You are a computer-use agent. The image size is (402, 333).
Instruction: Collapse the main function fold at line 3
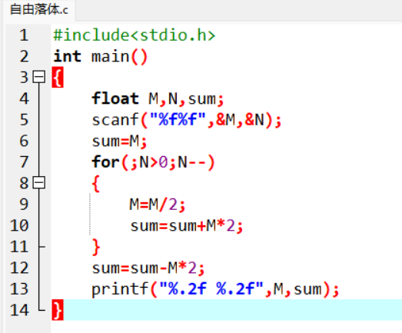tap(39, 77)
